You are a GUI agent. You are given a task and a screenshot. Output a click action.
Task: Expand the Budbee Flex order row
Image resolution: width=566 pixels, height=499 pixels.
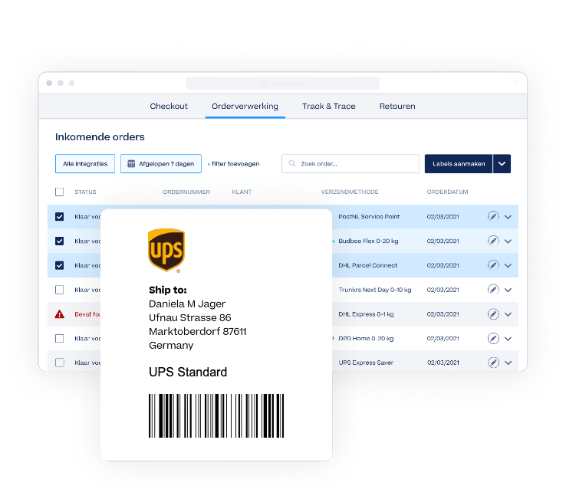(508, 241)
